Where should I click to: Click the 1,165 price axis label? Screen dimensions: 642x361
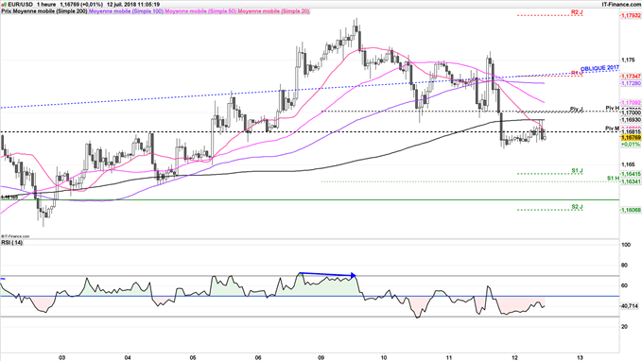628,164
